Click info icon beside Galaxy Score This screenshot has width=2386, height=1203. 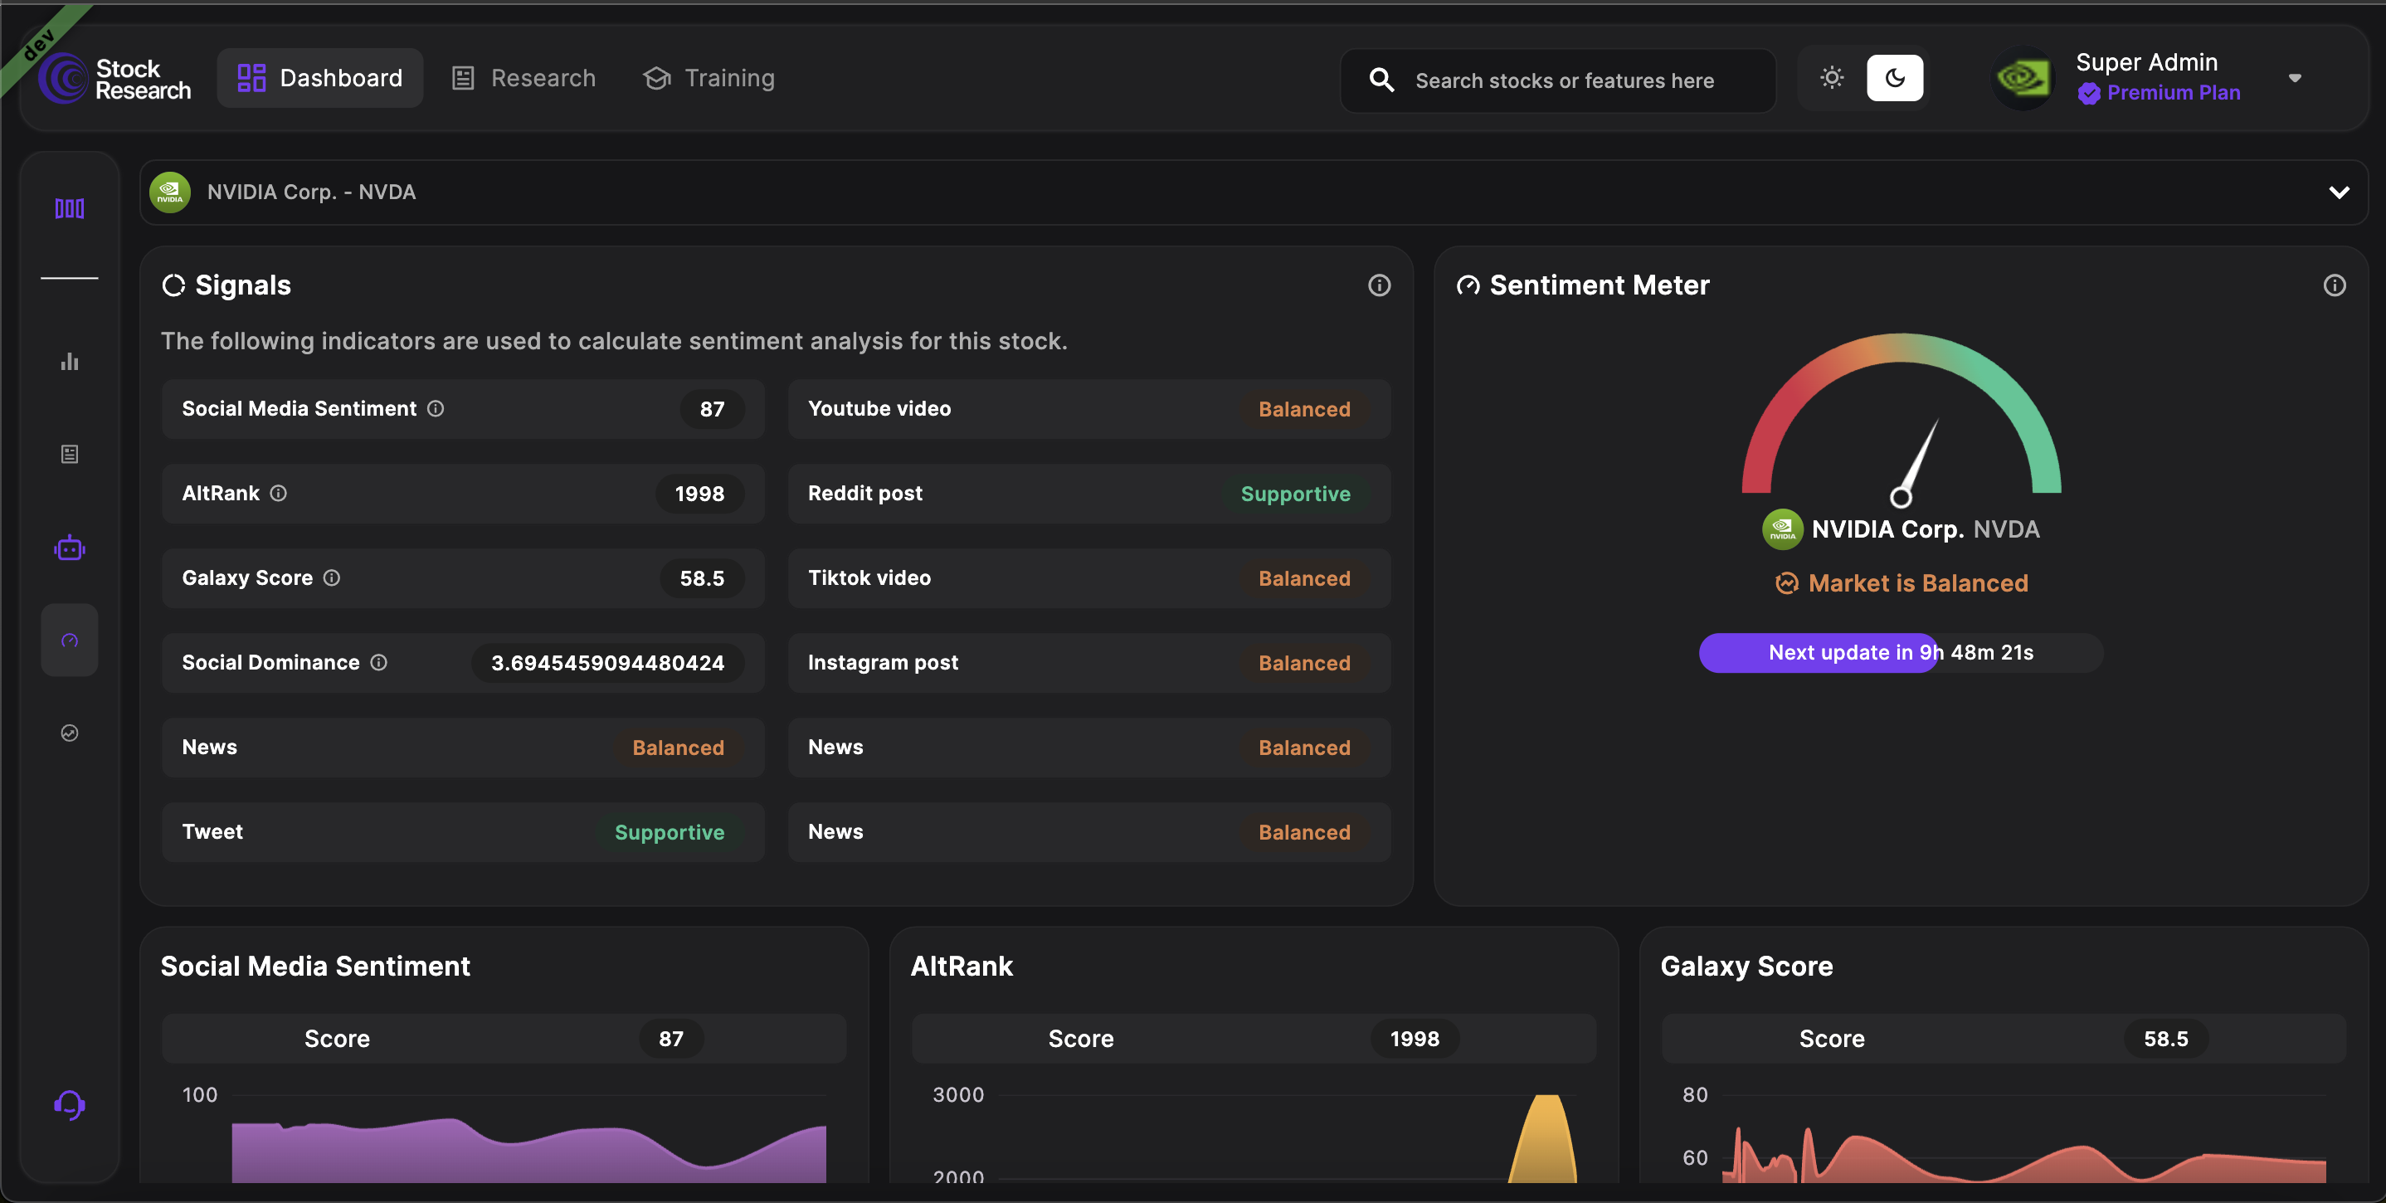tap(332, 578)
